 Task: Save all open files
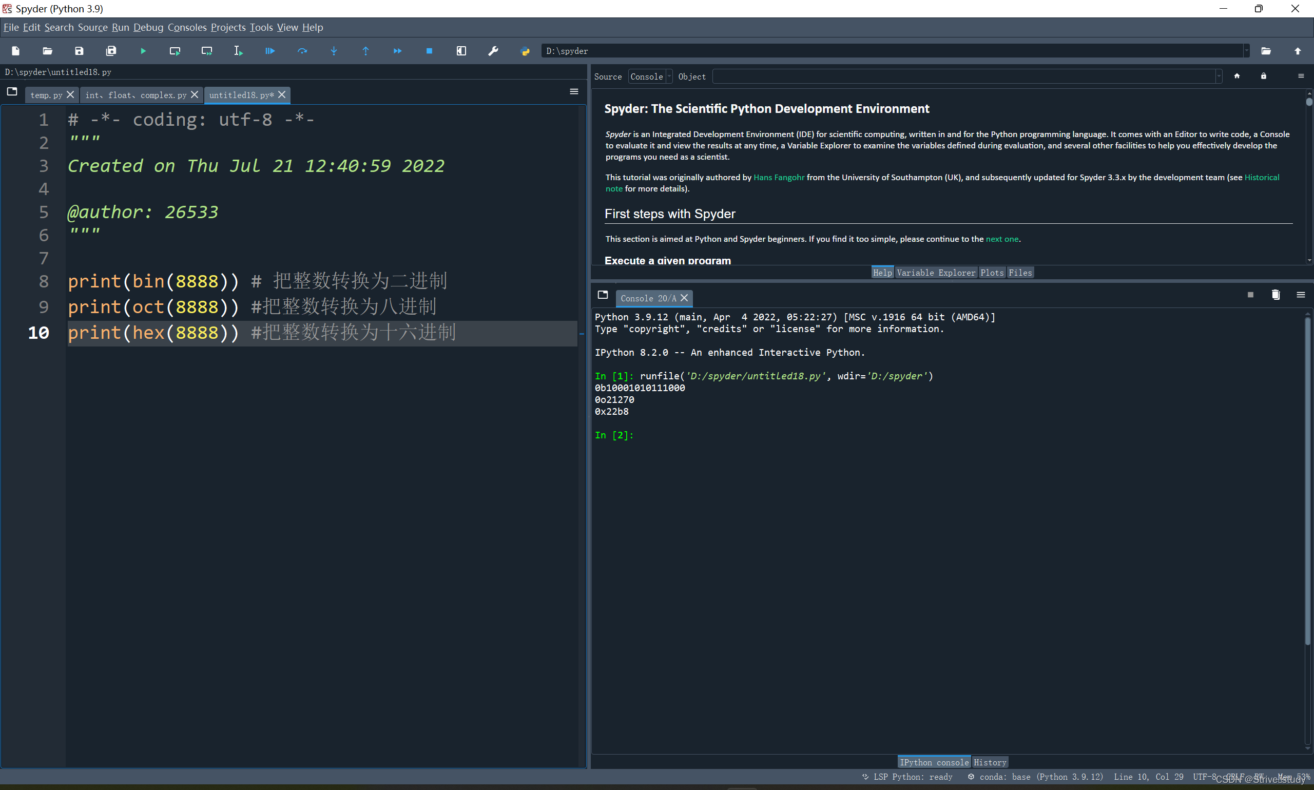(x=111, y=51)
